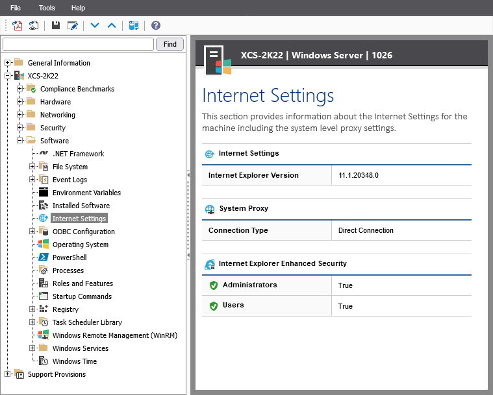Click the Internet Explorer Version label
Viewport: 493px width, 395px height.
coord(253,175)
